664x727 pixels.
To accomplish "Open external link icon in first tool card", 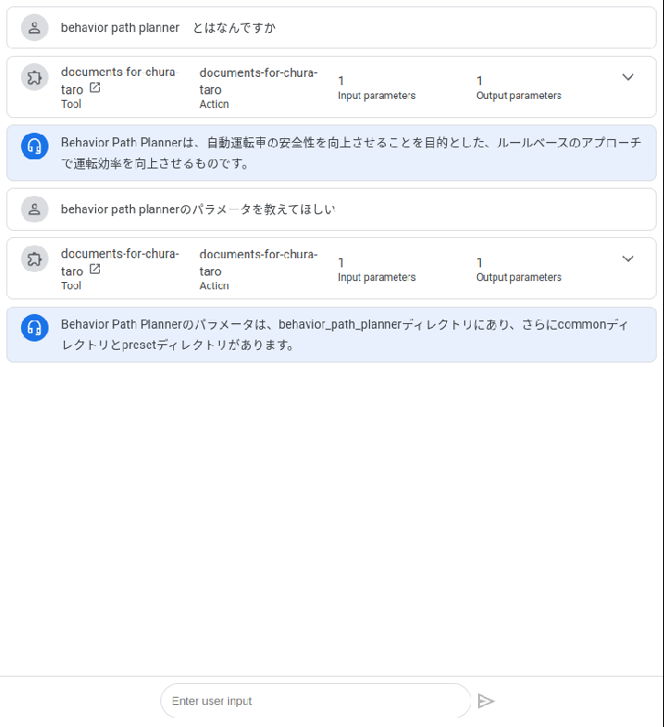I will click(x=94, y=88).
